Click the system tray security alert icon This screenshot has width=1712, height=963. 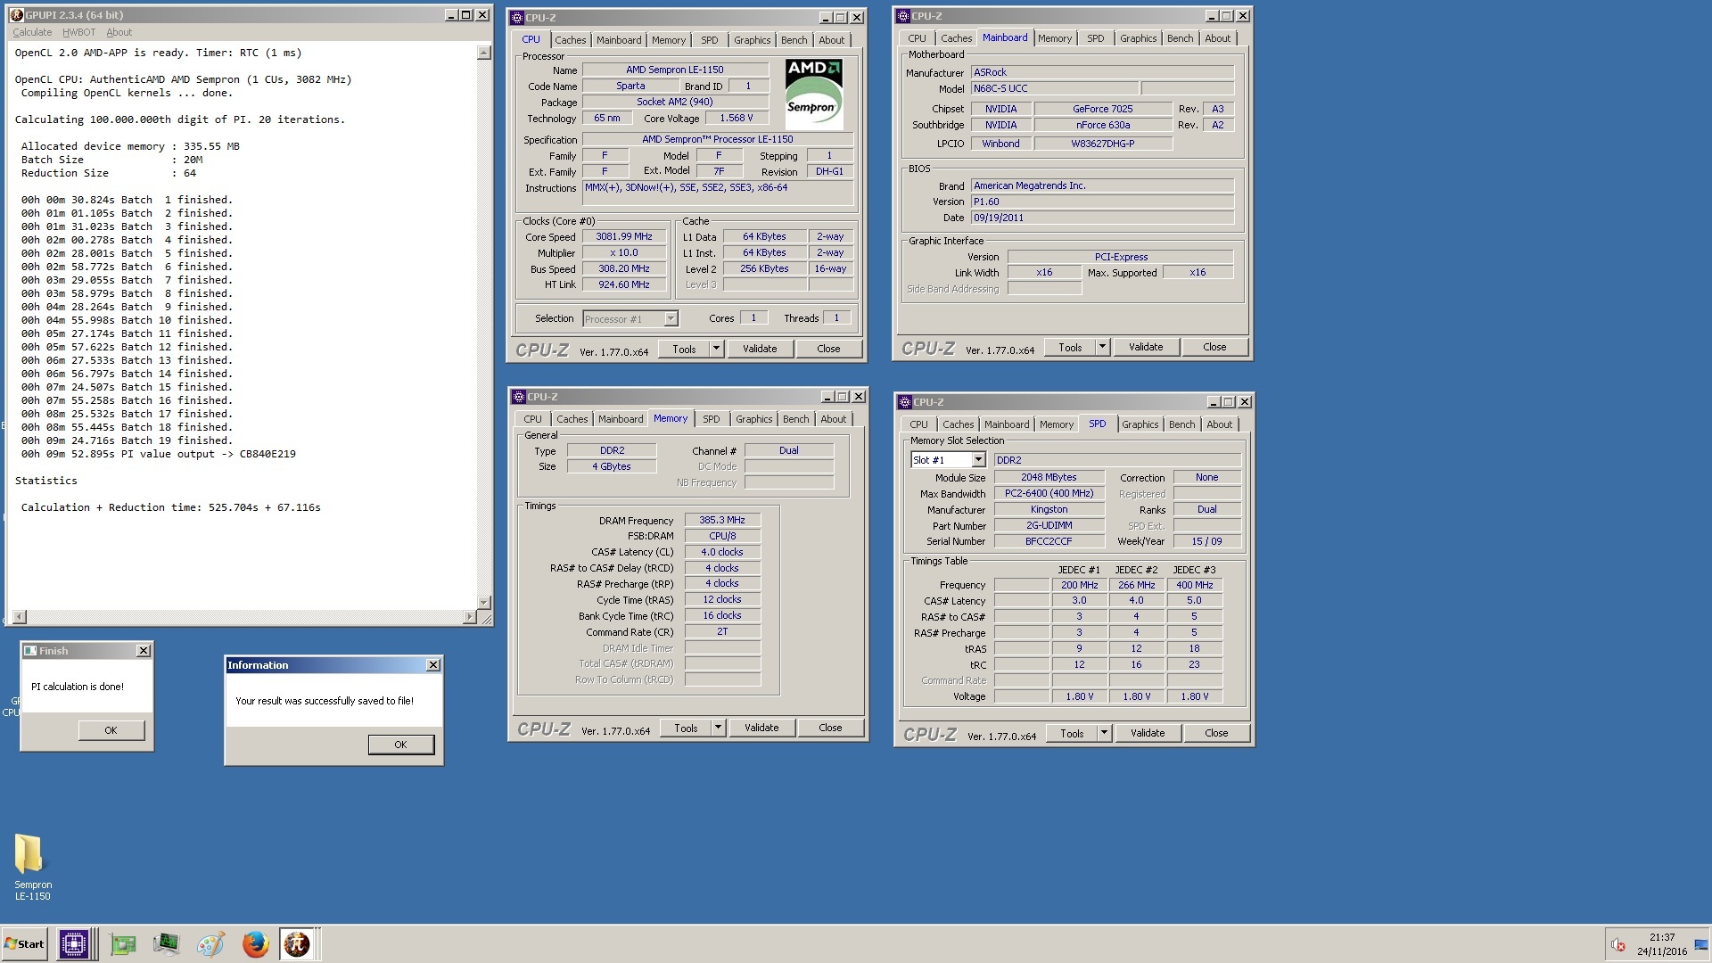(x=1617, y=944)
